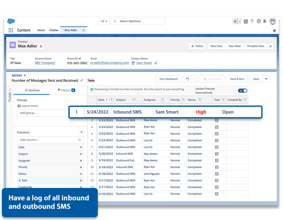
Task: Open ABC Company account link
Action: tap(45, 63)
